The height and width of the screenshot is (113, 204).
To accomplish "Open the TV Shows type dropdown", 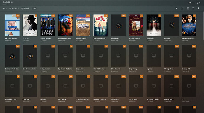I will point(14,8).
